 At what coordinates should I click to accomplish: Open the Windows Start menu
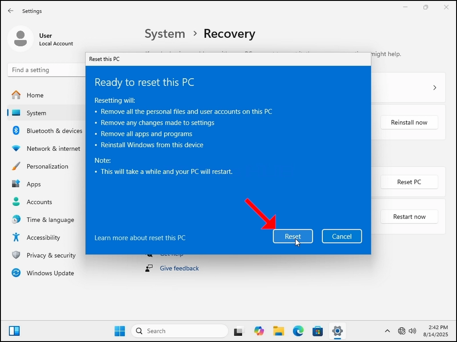pyautogui.click(x=120, y=331)
